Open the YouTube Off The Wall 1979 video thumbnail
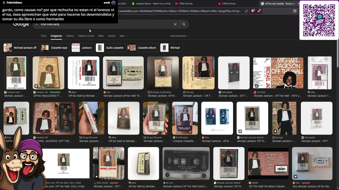 (279, 73)
